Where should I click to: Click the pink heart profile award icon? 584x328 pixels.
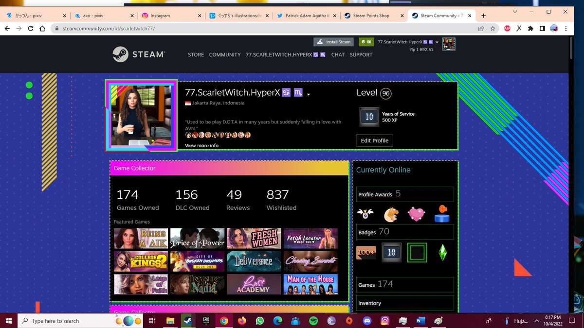(x=416, y=214)
